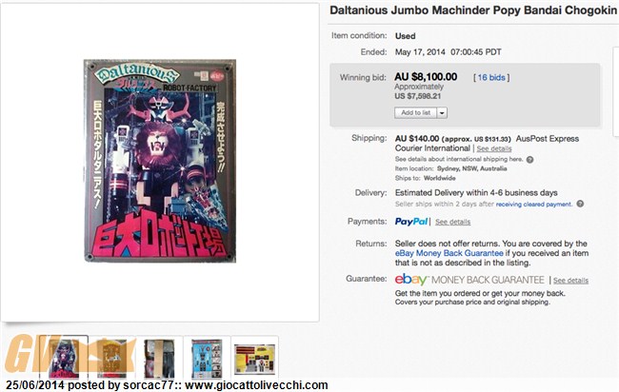Click the Add to list button

pos(415,113)
